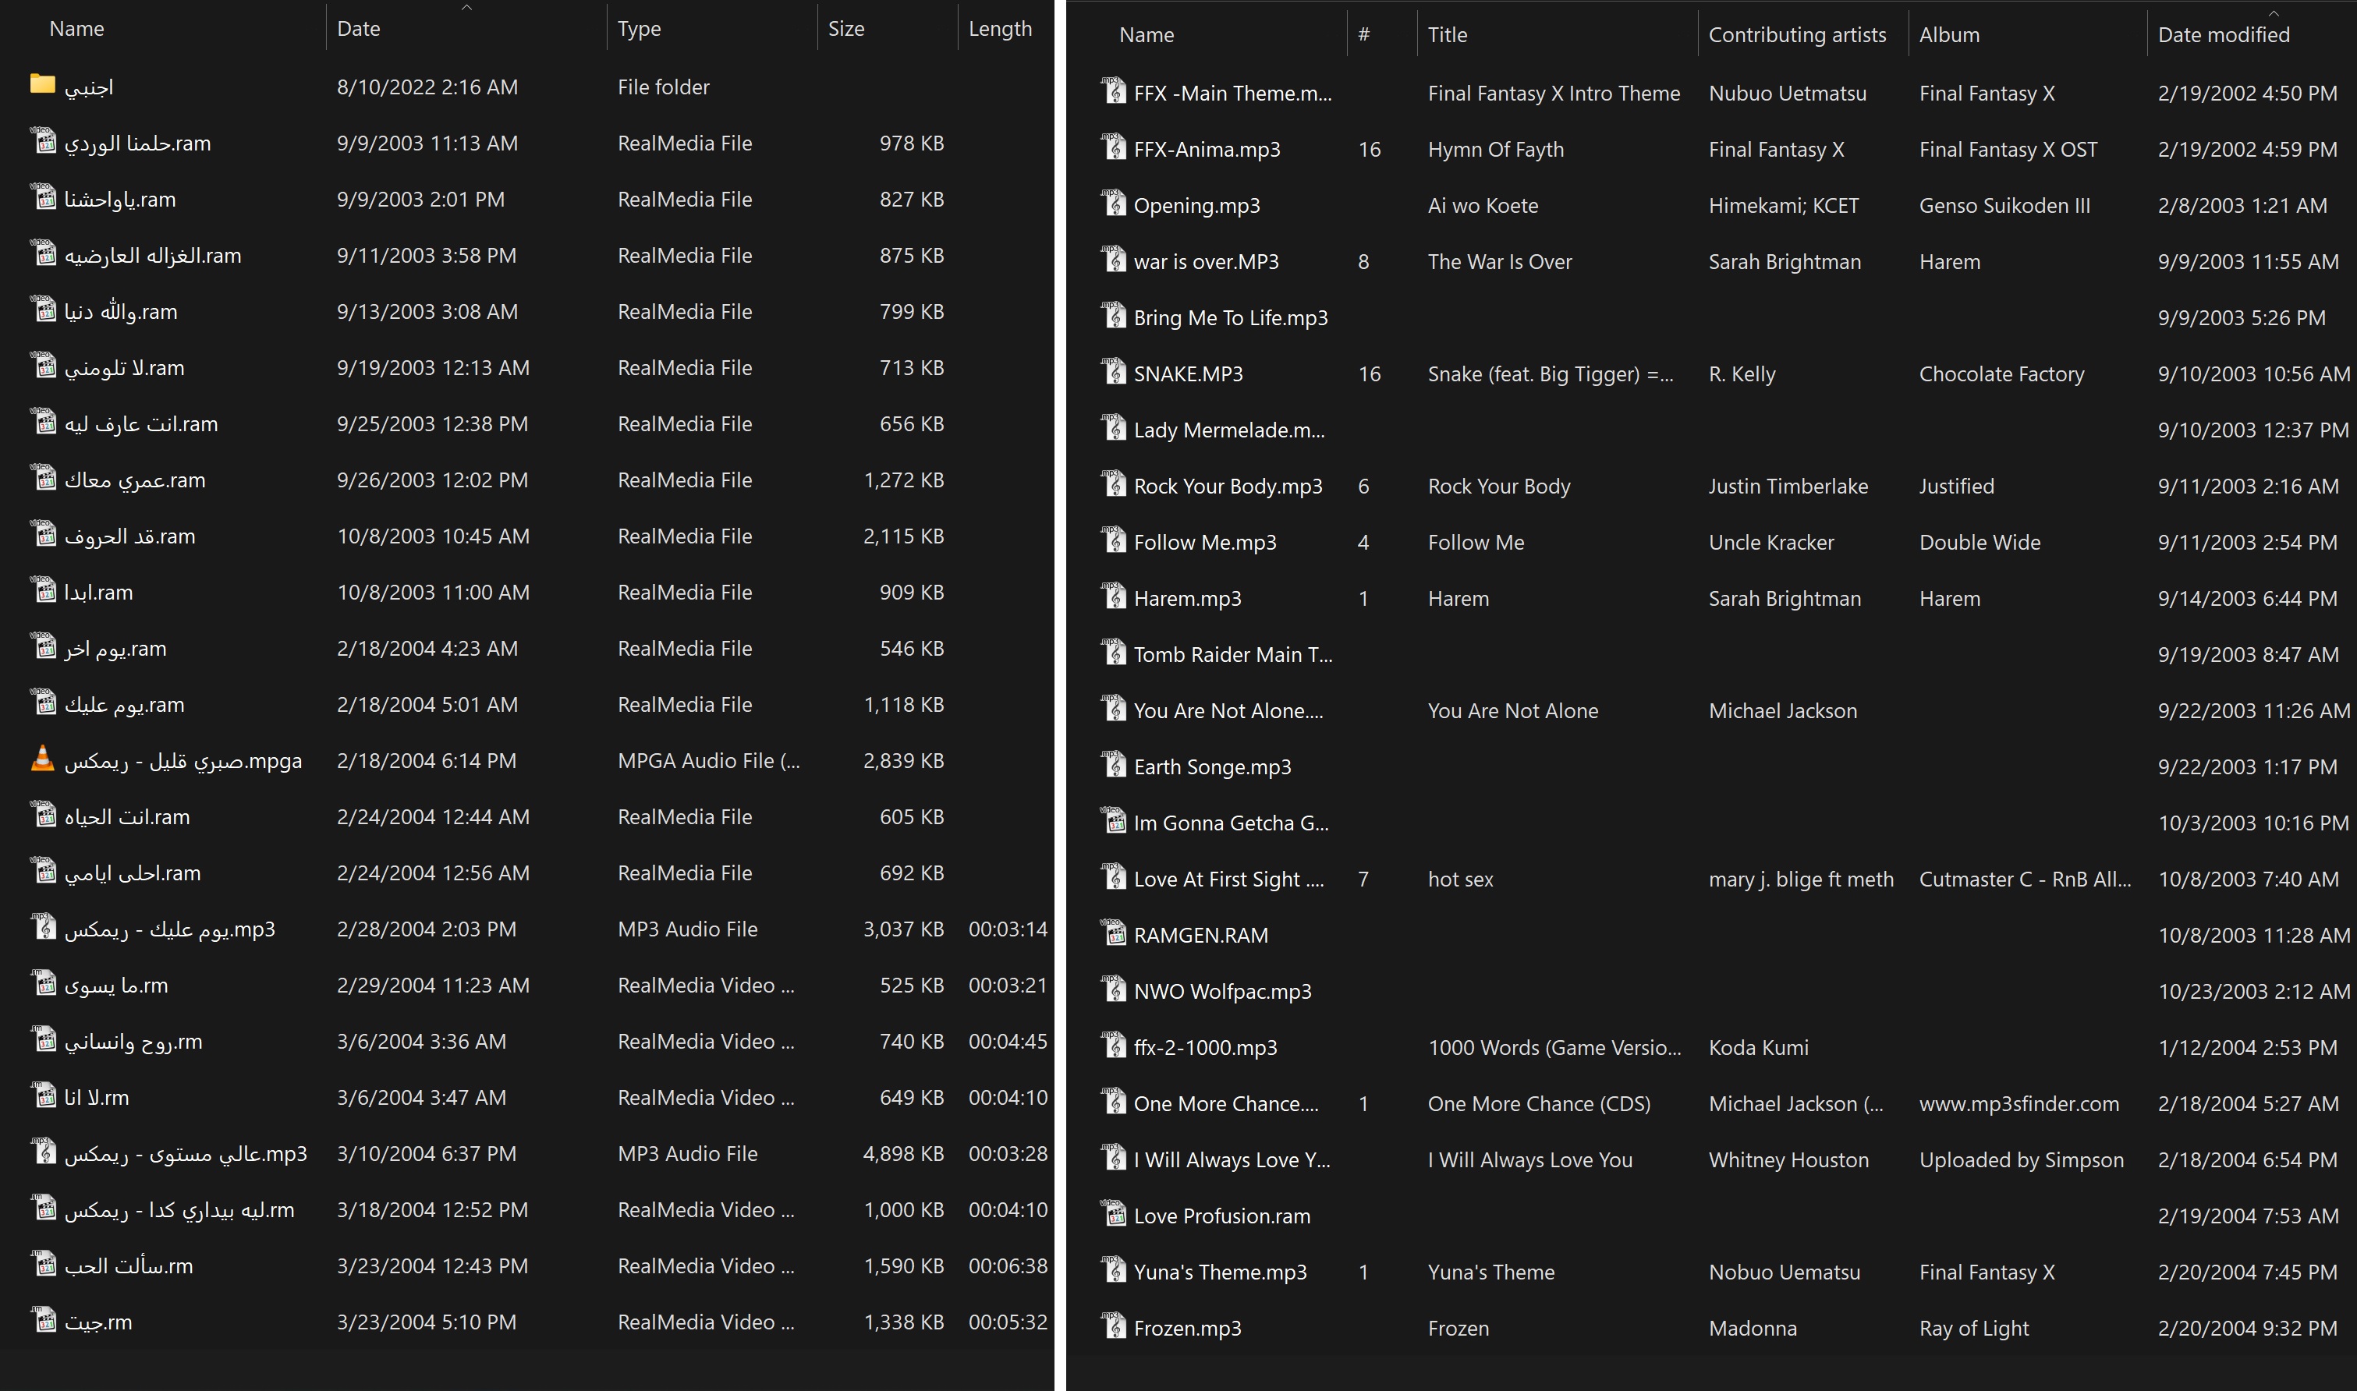The image size is (2357, 1391).
Task: Click the icon of Bring Me To Life.mp3
Action: (1113, 316)
